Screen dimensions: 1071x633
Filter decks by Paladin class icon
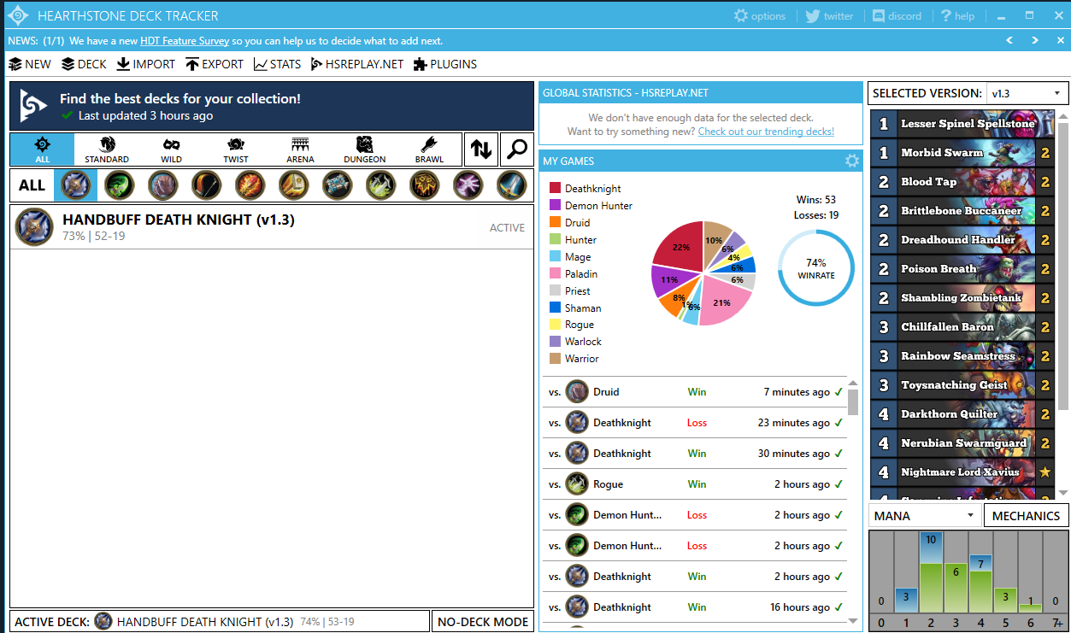[x=294, y=185]
